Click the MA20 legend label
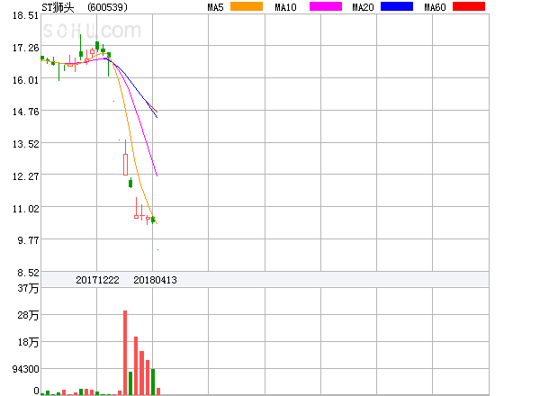 coord(363,7)
